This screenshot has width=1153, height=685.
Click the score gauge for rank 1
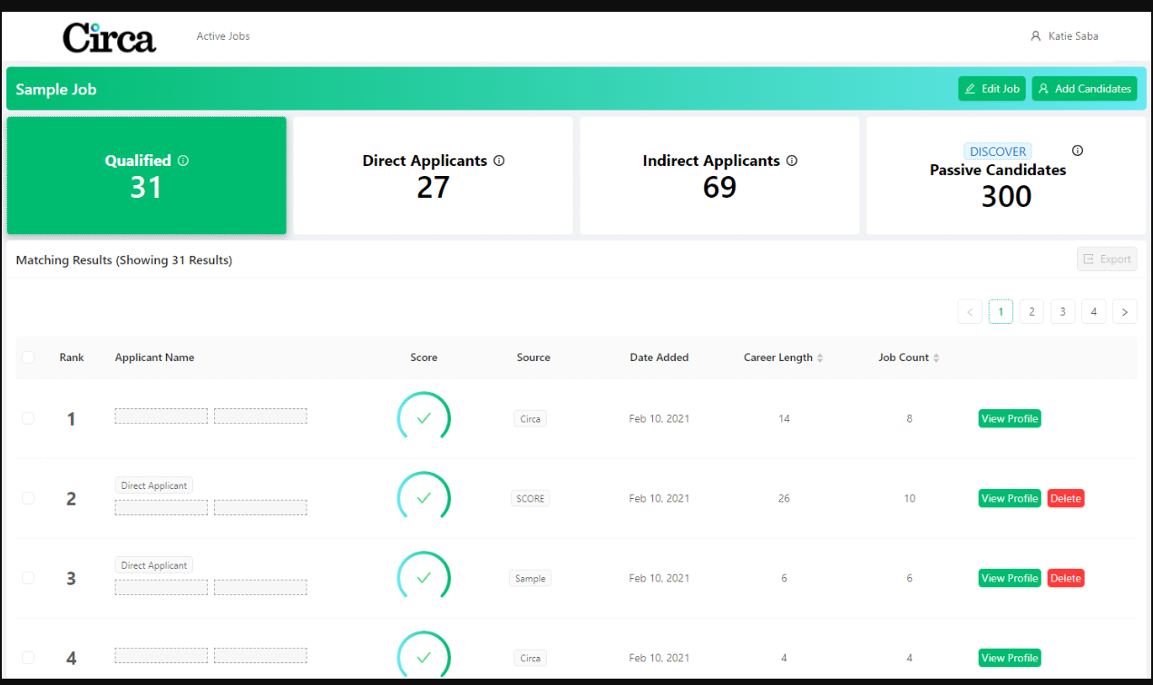(424, 418)
